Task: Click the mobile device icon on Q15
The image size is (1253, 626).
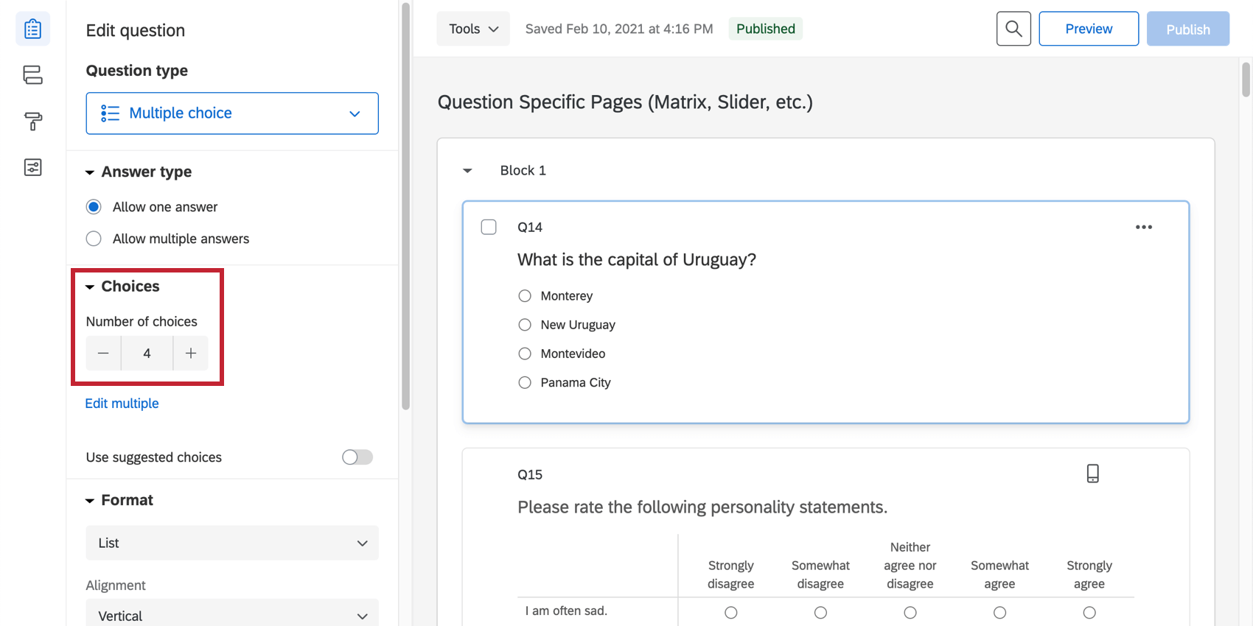Action: (x=1092, y=474)
